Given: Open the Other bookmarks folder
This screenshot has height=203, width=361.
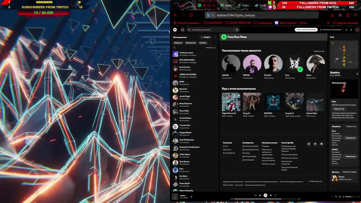Looking at the screenshot, I should coord(345,23).
